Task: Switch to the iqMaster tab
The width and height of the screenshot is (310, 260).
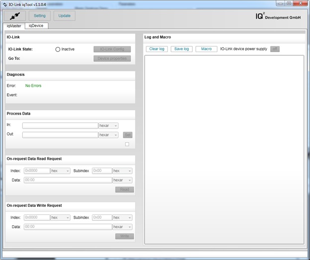Action: click(14, 26)
